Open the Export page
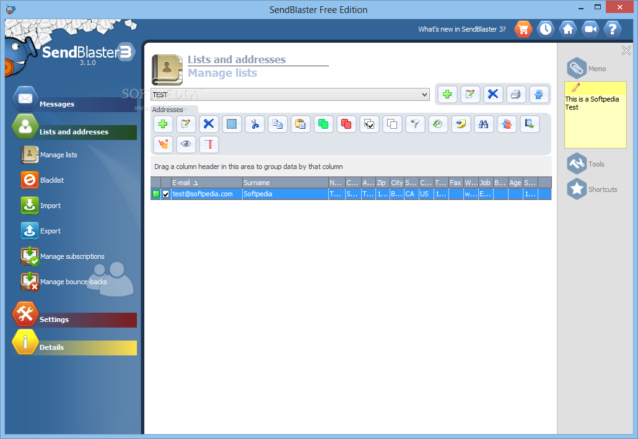 [41, 231]
